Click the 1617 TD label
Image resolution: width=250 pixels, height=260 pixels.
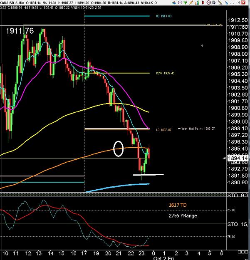tap(178, 205)
